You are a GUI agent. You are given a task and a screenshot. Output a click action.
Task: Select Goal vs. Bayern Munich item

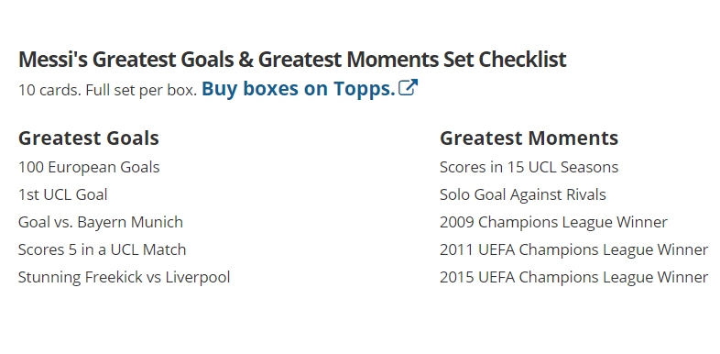coord(101,222)
